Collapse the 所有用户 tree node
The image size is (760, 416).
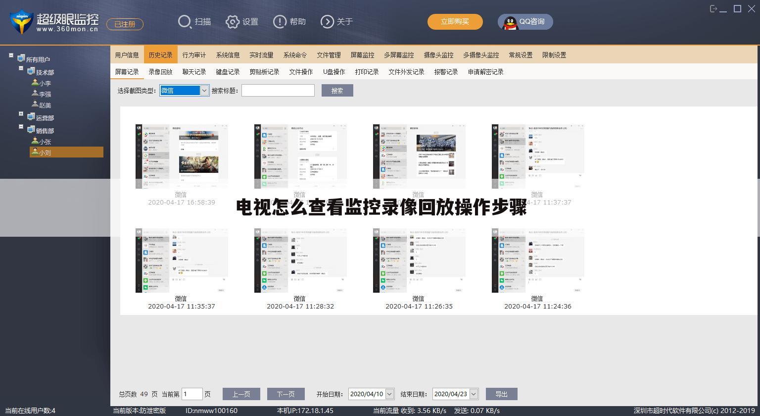click(x=11, y=55)
